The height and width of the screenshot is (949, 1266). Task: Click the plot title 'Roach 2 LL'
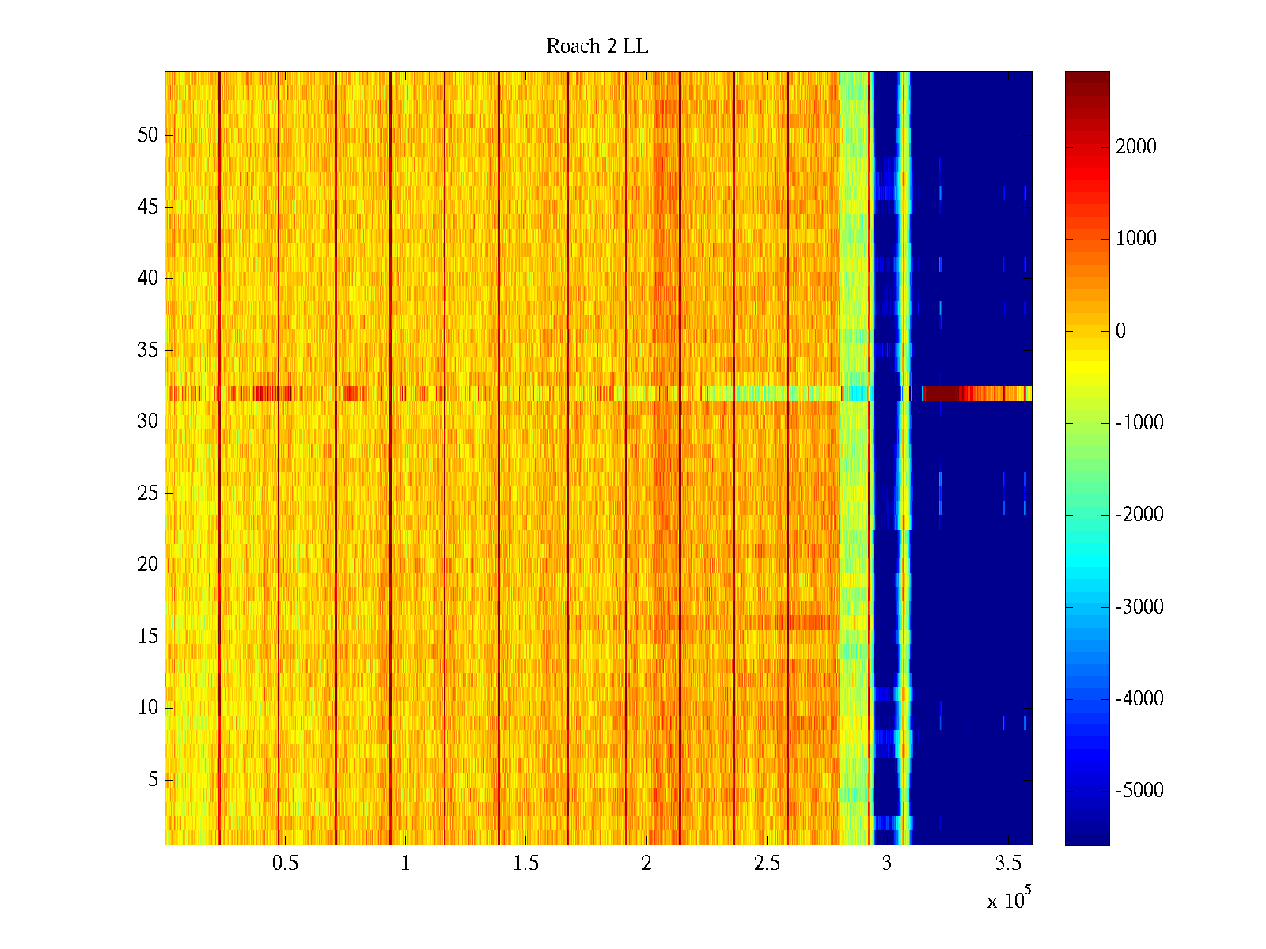pyautogui.click(x=597, y=47)
